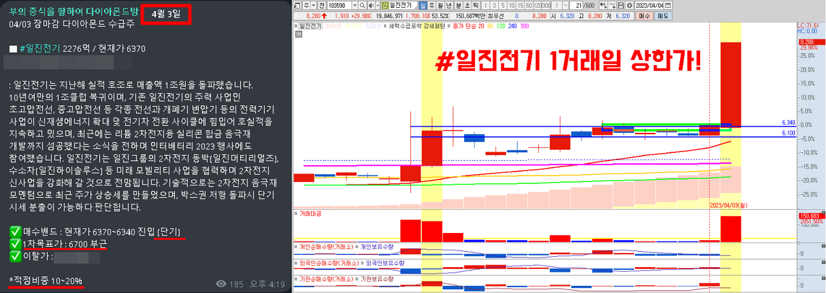Toggle the 세력수급포착 indicator marker
Viewport: 826px width, 293px height.
(x=385, y=26)
